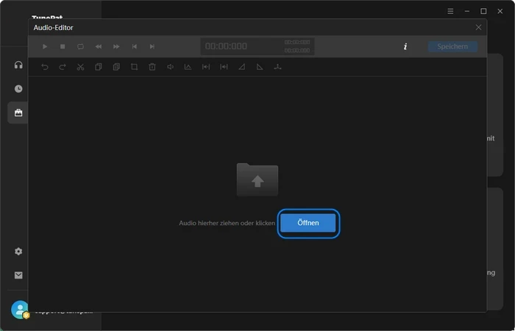Click the blue Öffnen button
Image resolution: width=515 pixels, height=331 pixels.
[308, 223]
